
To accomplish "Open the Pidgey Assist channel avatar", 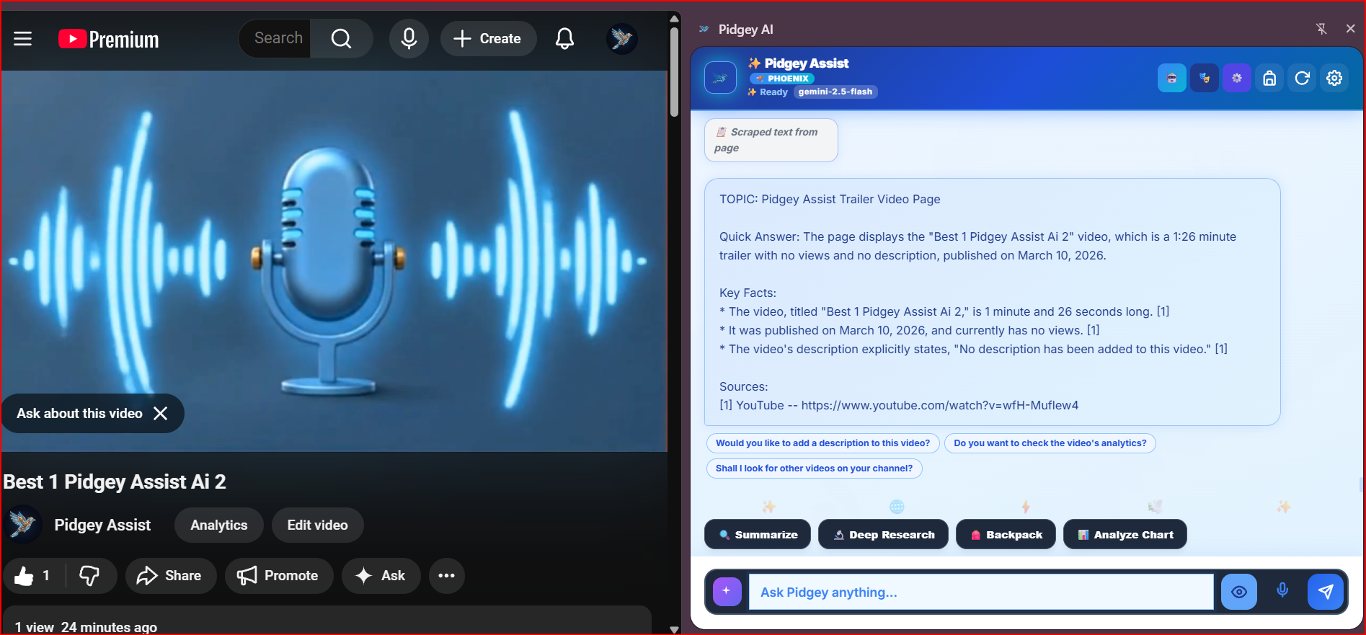I will pyautogui.click(x=23, y=524).
